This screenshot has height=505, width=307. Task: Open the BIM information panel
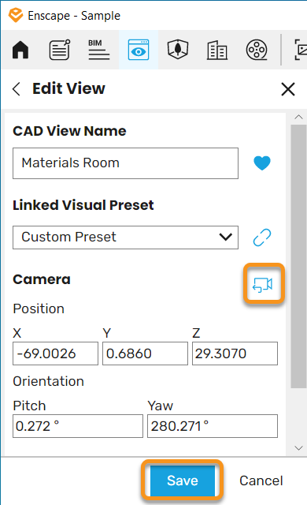99,50
